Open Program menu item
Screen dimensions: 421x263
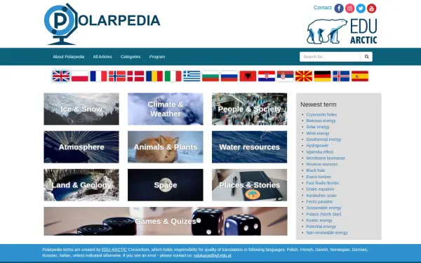pos(157,57)
